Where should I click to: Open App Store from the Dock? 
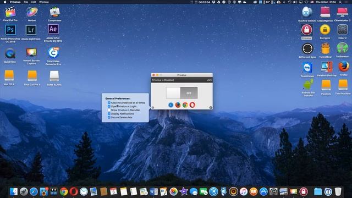coord(263,191)
